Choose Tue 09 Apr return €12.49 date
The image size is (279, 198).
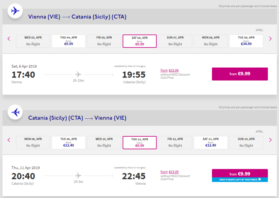coord(68,142)
